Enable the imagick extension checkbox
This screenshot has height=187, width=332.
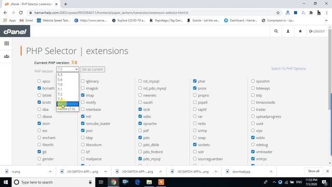83,88
